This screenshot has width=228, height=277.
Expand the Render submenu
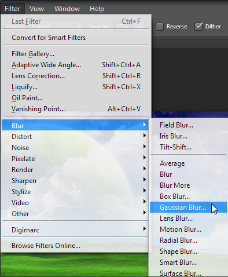pyautogui.click(x=75, y=170)
